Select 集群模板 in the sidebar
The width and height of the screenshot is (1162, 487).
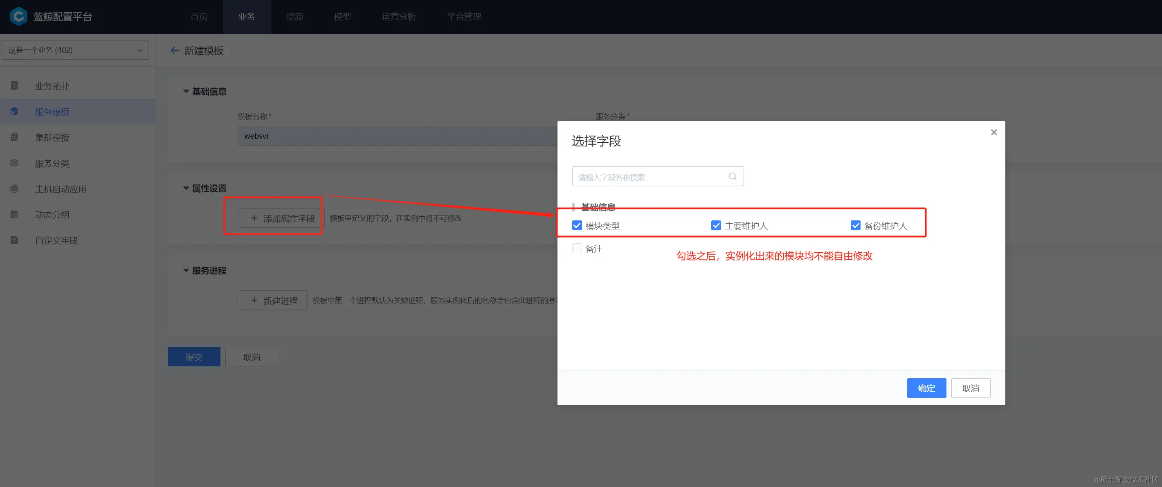[78, 137]
